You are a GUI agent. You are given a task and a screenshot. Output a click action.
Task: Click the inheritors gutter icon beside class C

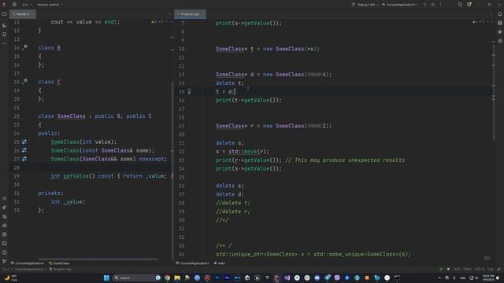(x=24, y=82)
